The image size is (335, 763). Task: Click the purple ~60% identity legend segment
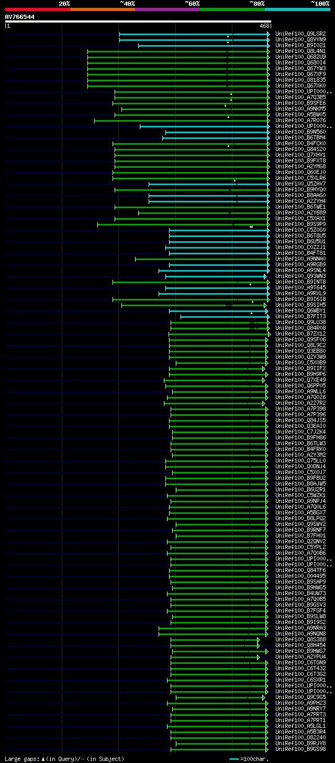[x=167, y=9]
